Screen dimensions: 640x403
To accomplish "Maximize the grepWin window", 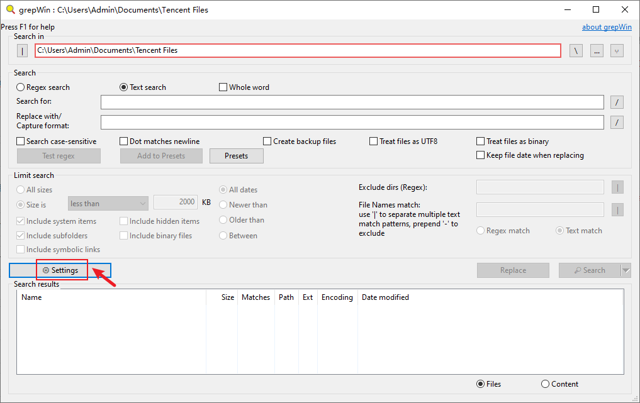I will (x=596, y=9).
